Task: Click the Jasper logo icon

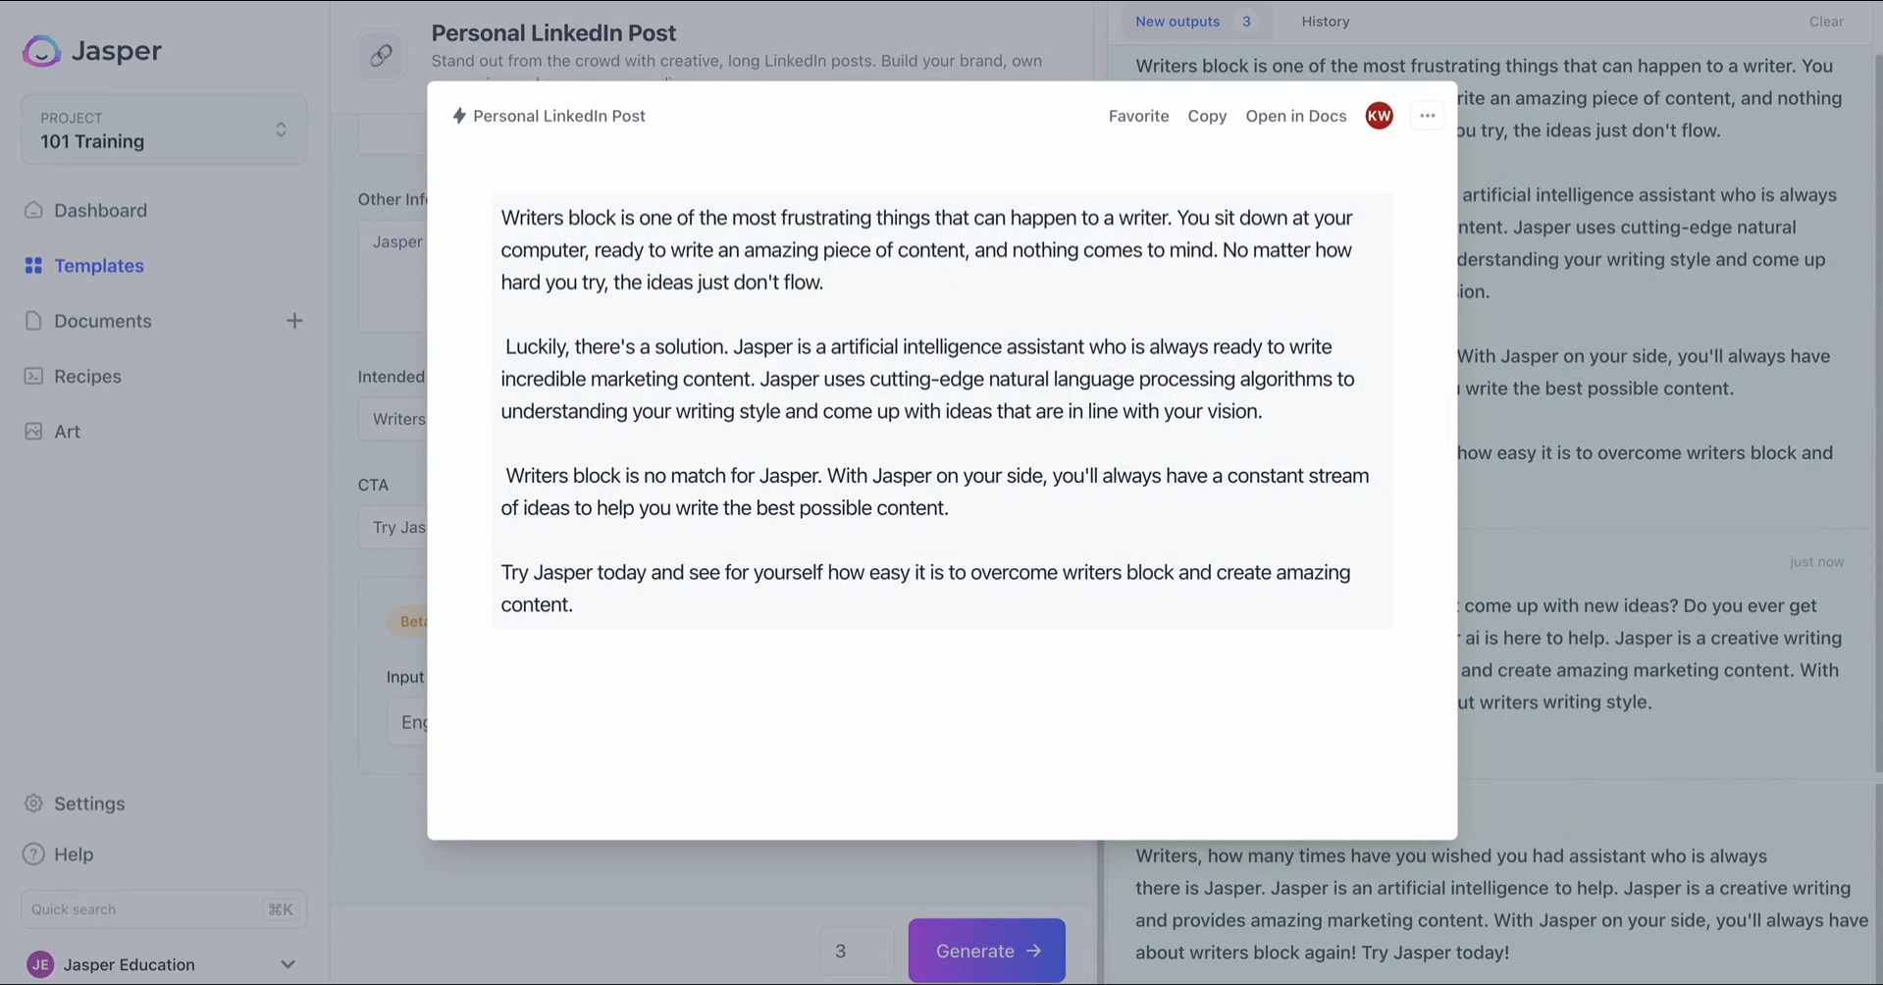Action: pyautogui.click(x=41, y=51)
